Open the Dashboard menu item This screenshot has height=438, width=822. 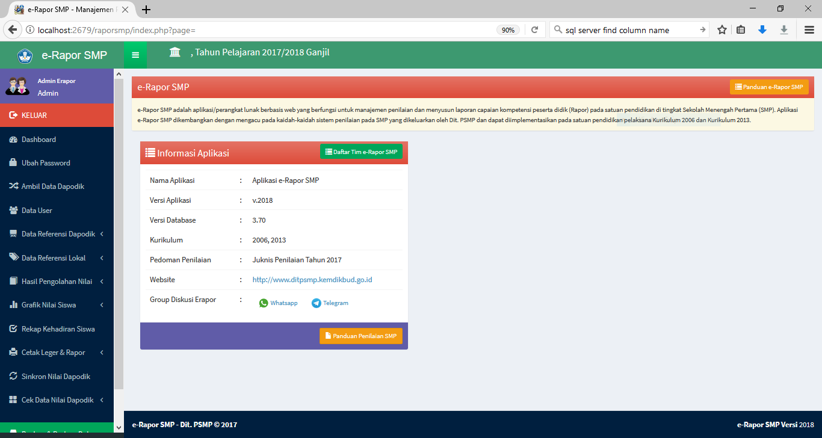pos(57,140)
